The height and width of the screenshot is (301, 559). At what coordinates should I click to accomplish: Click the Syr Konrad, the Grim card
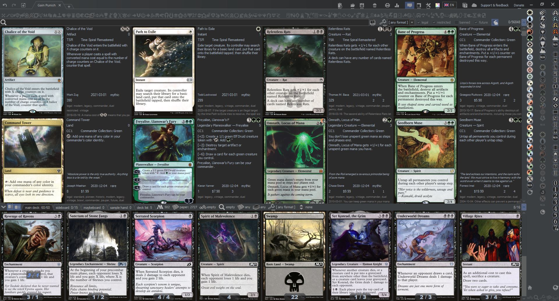click(x=360, y=257)
